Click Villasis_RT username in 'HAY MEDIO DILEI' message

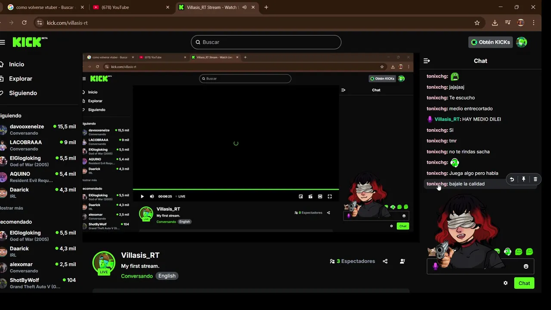[448, 119]
